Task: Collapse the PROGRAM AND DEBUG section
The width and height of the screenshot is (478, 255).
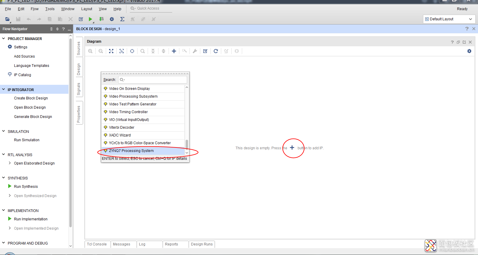Action: tap(4, 243)
